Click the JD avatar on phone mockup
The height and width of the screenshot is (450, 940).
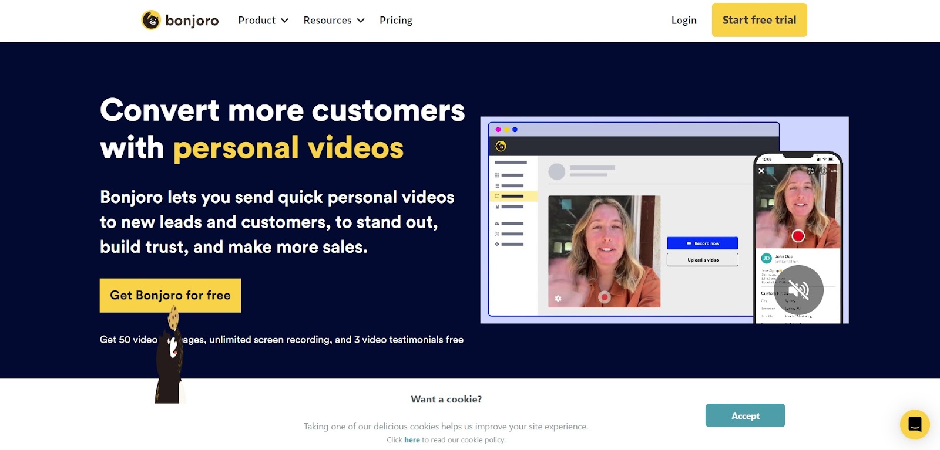(x=766, y=258)
